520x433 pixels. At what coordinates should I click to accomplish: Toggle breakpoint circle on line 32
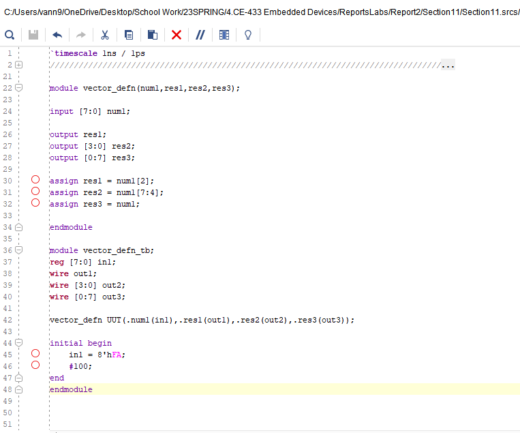(x=35, y=203)
